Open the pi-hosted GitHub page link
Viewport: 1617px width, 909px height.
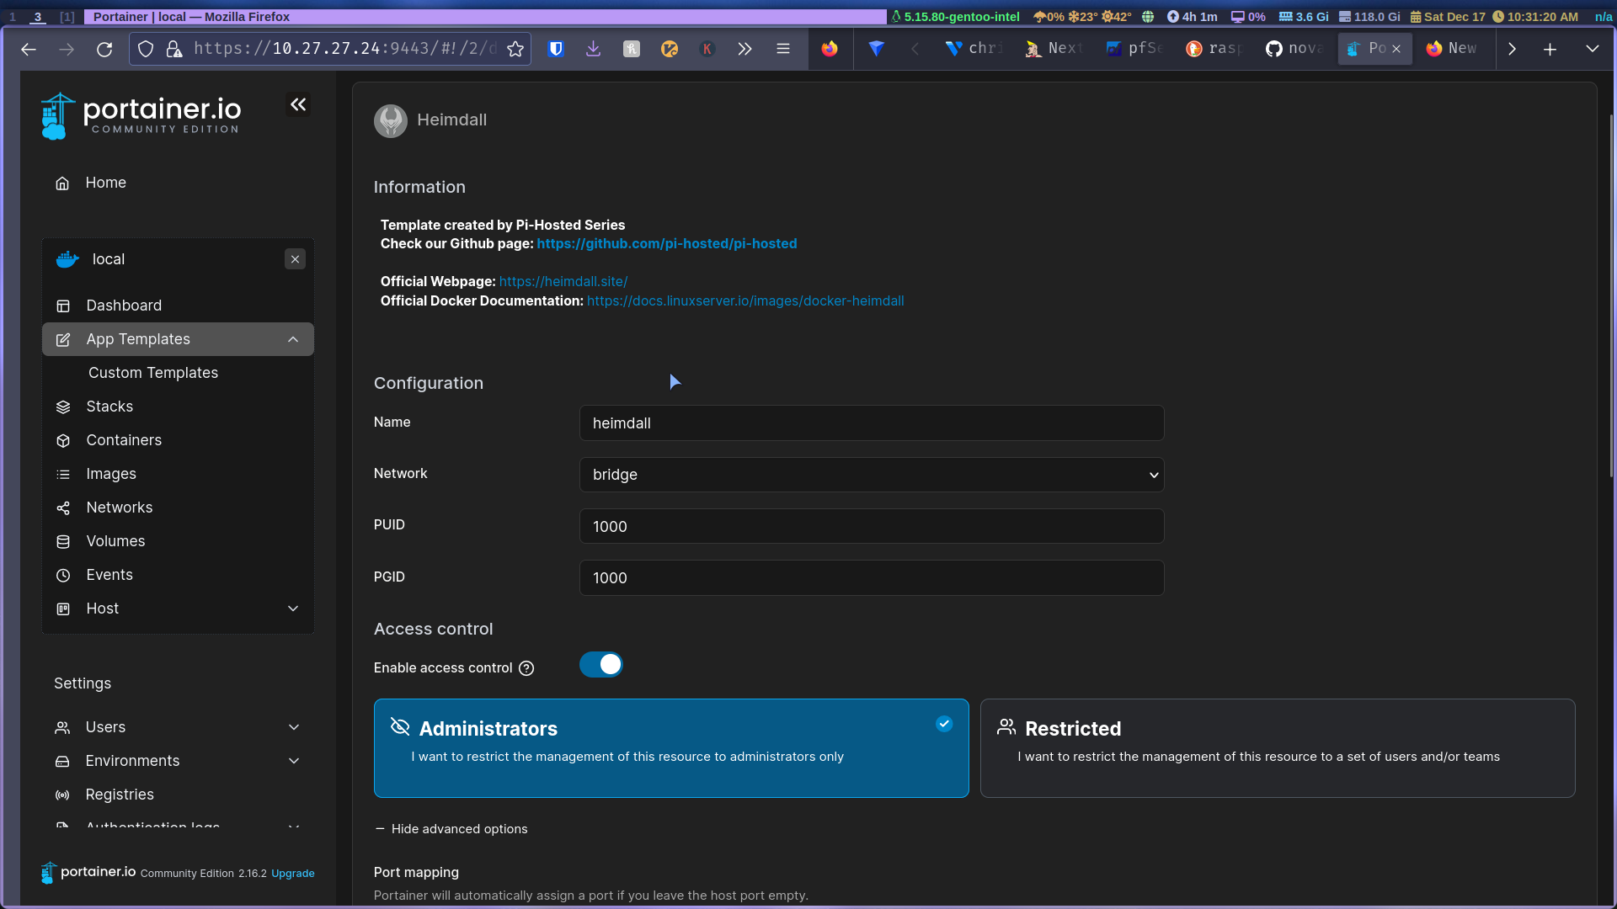[x=667, y=243]
